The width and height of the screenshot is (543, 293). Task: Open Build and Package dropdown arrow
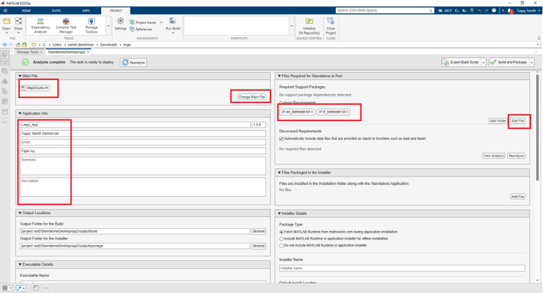point(532,63)
